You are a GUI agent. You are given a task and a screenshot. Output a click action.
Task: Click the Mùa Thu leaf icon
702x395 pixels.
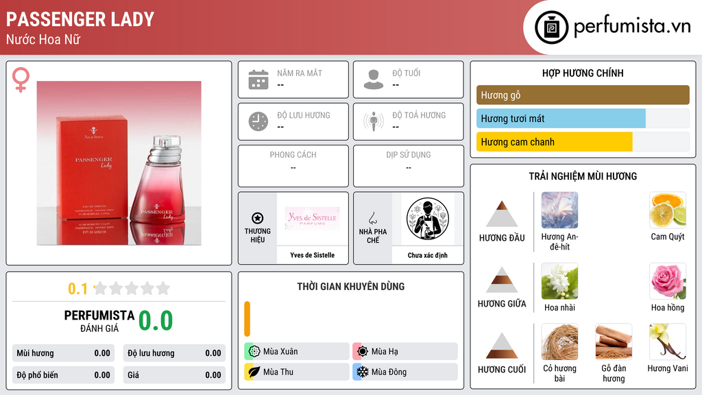[254, 372]
